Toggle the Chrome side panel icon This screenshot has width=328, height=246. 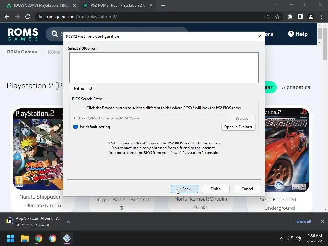pyautogui.click(x=300, y=17)
